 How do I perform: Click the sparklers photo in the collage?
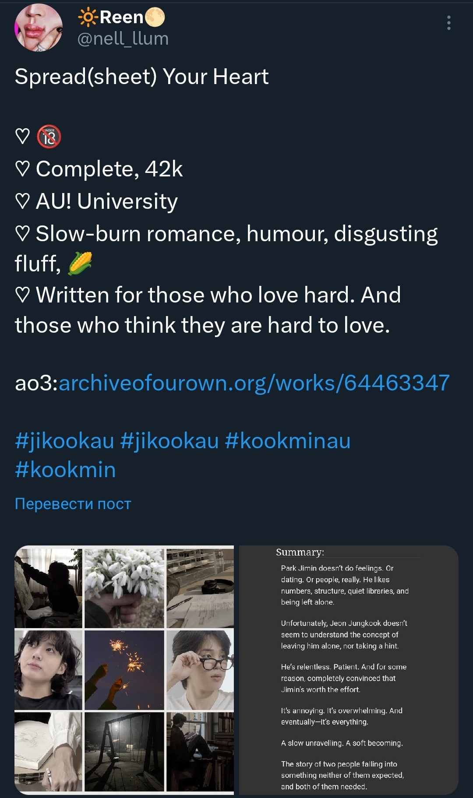click(x=124, y=670)
